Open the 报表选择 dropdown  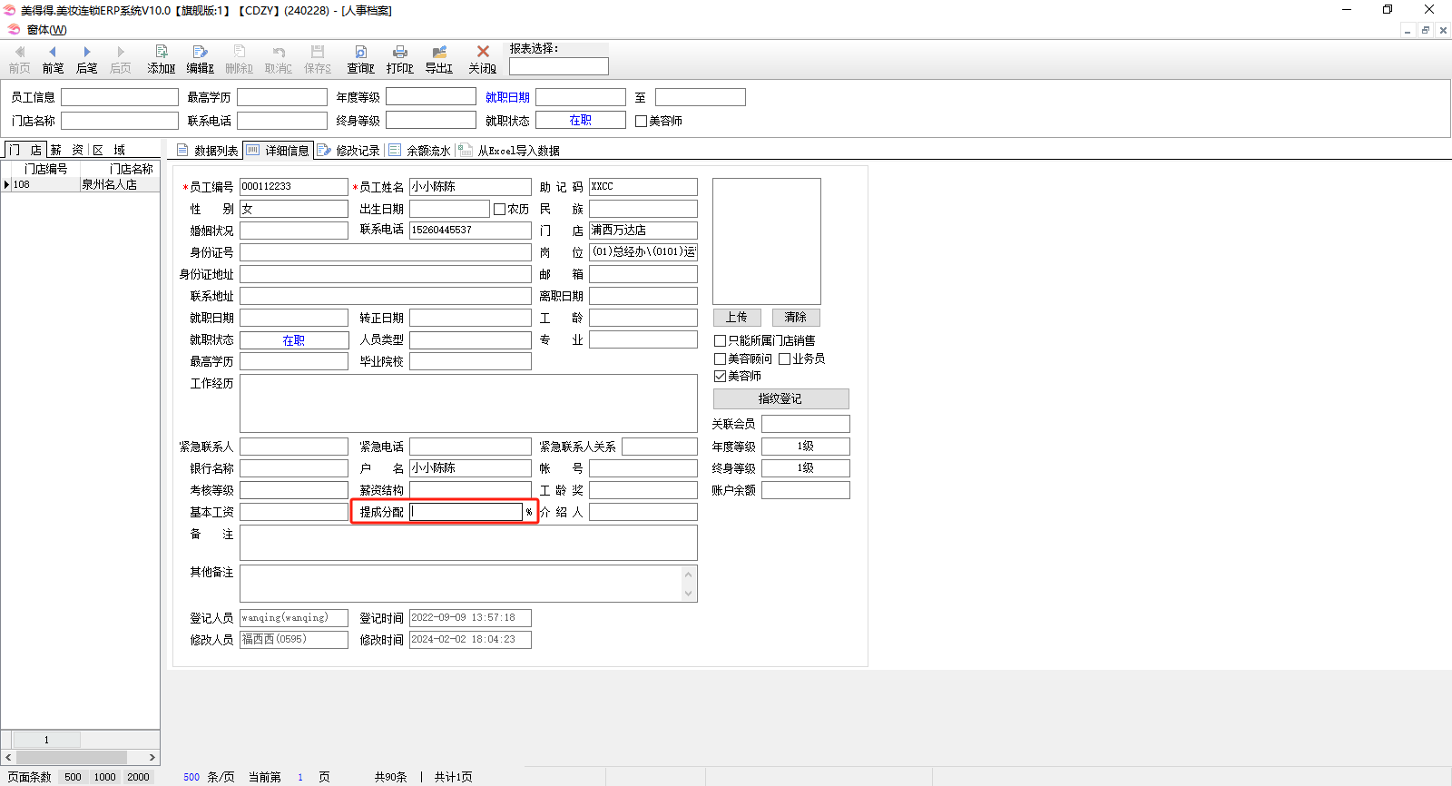(x=559, y=66)
